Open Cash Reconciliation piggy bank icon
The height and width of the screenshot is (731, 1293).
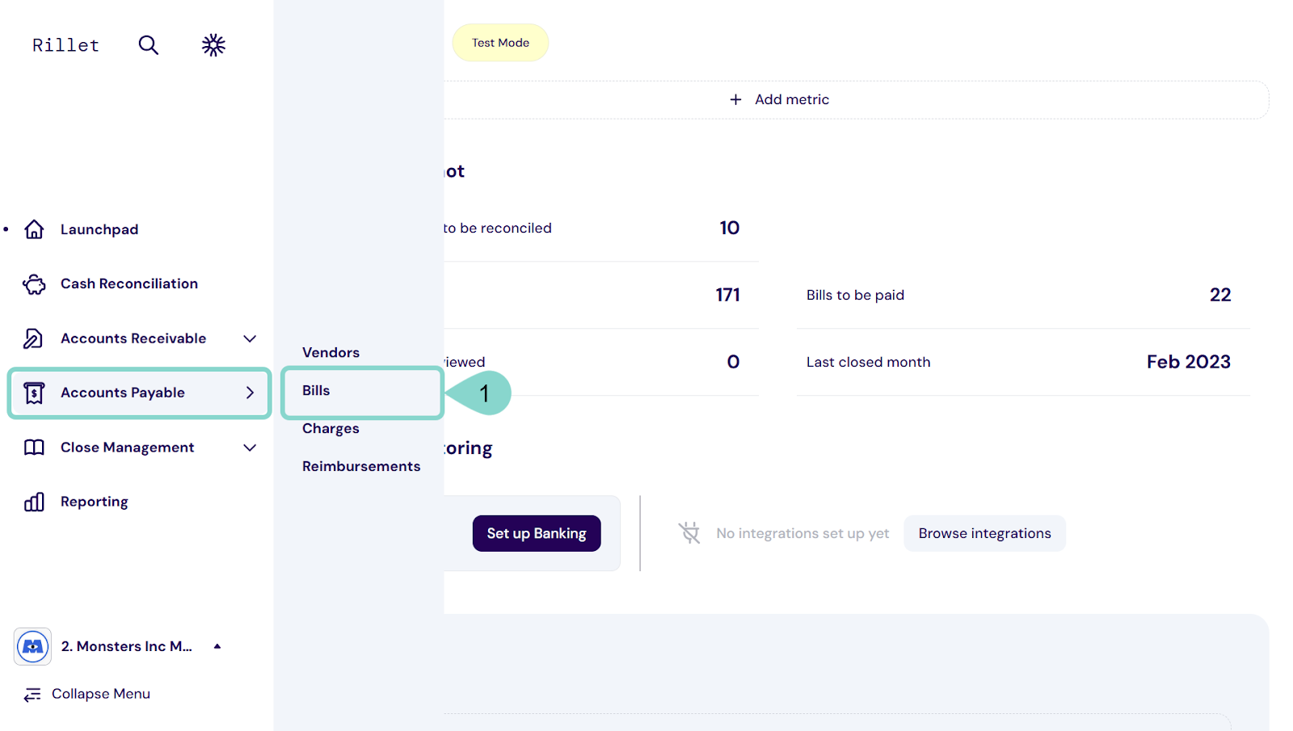34,284
